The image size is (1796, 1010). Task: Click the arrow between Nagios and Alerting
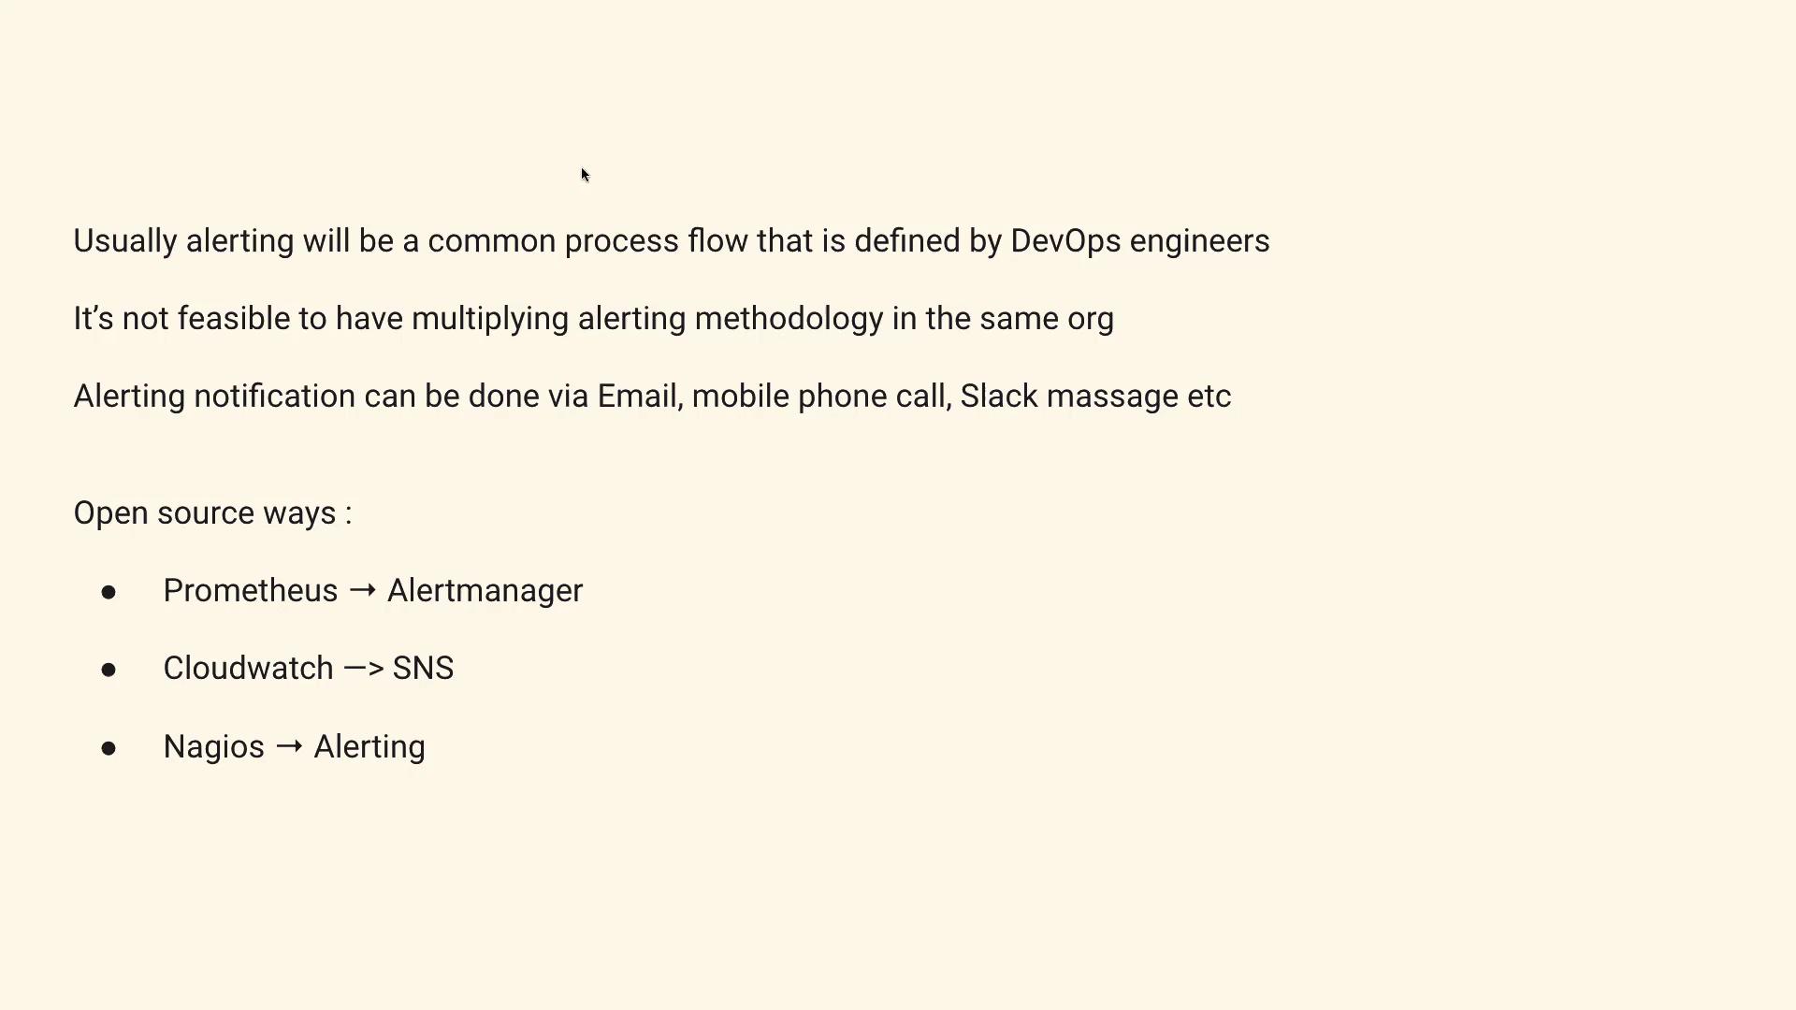coord(289,746)
